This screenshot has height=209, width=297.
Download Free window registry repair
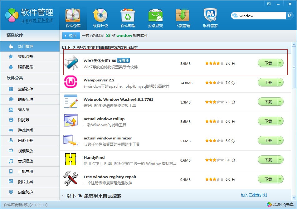click(x=268, y=179)
